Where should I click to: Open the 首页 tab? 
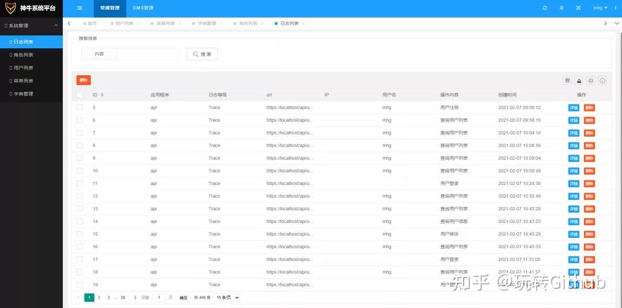click(90, 24)
